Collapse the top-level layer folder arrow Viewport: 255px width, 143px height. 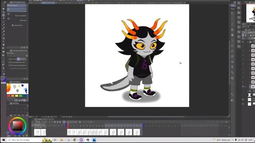point(248,42)
